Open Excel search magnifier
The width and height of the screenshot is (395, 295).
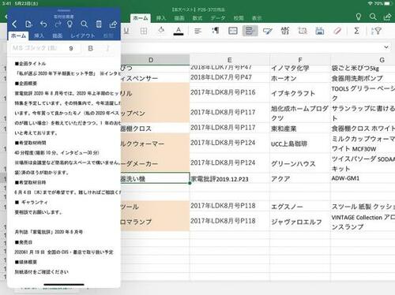pyautogui.click(x=373, y=17)
